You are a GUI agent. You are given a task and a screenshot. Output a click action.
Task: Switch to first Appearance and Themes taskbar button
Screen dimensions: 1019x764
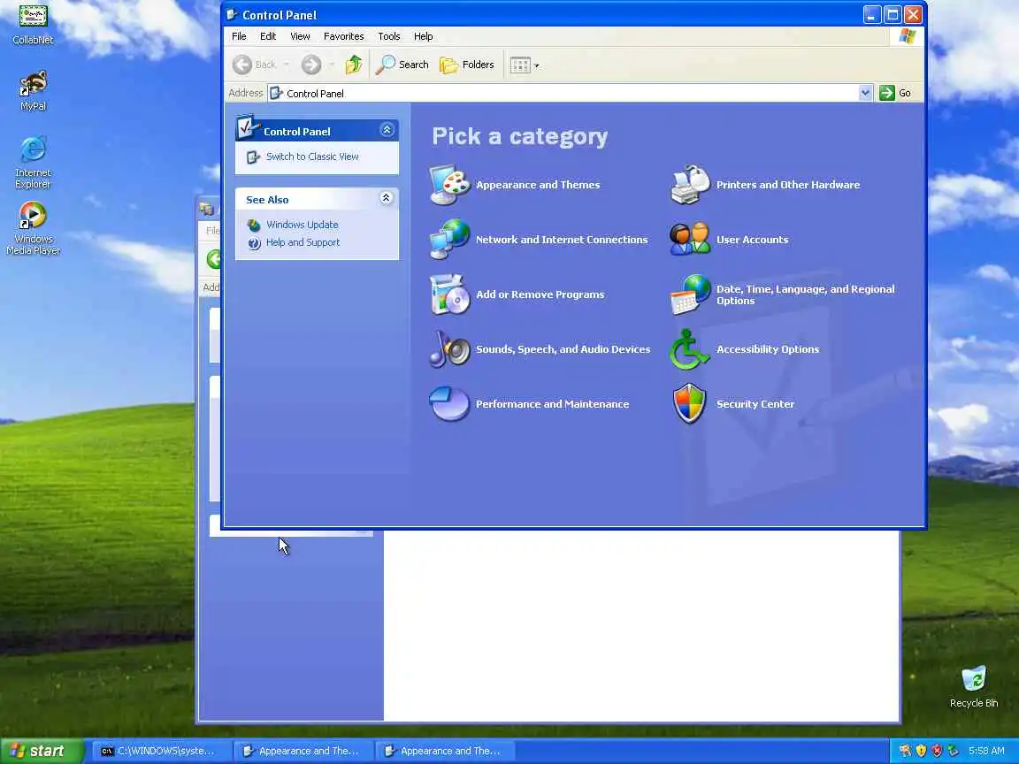point(302,751)
